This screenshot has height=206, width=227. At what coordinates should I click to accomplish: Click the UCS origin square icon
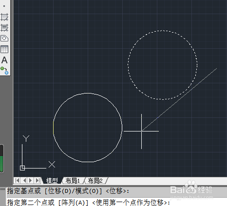click(22, 168)
